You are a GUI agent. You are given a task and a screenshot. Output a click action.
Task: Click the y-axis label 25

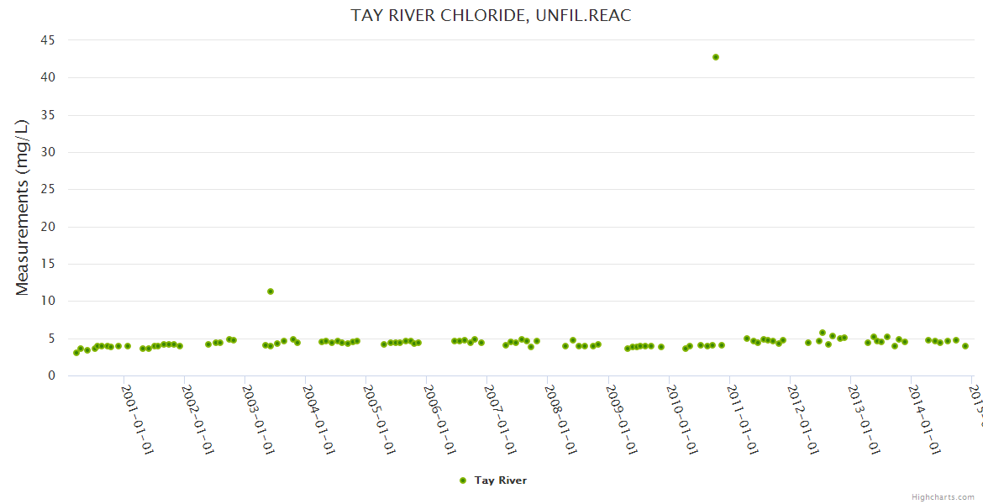pos(47,189)
